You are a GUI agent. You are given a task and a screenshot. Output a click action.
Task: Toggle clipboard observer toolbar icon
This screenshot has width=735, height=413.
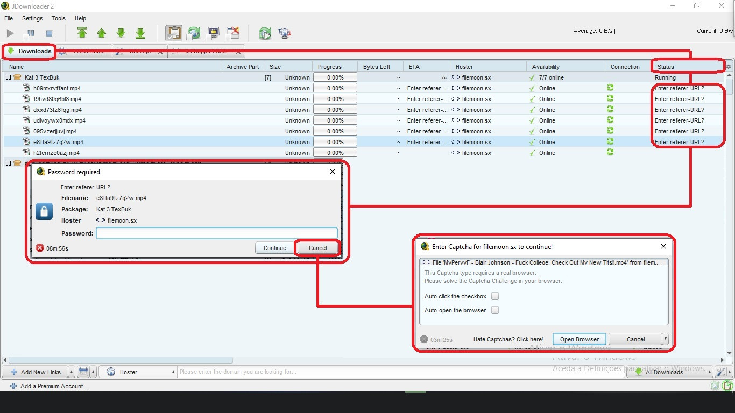coord(173,33)
